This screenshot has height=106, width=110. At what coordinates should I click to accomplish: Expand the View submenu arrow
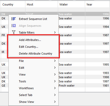[55, 75]
